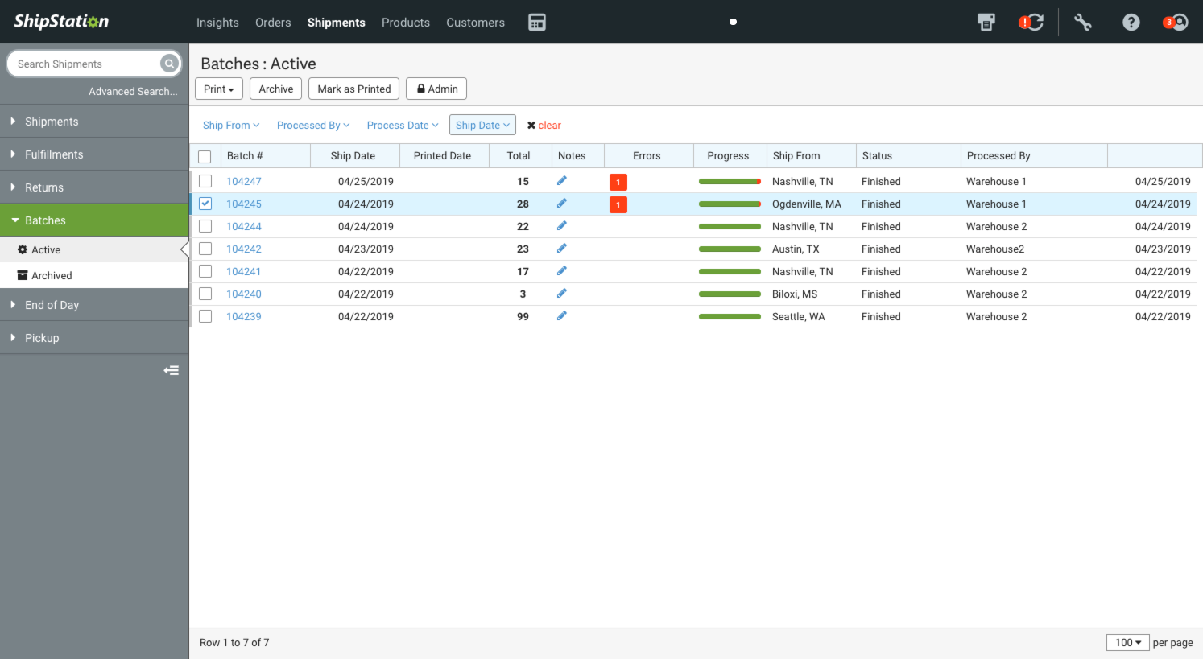Go to the Orders tab
Image resolution: width=1203 pixels, height=659 pixels.
tap(273, 23)
